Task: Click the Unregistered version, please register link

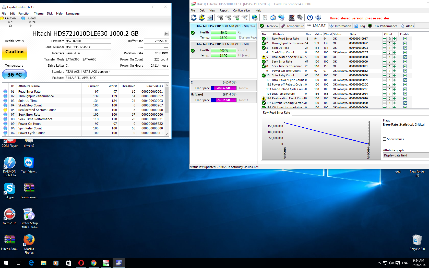Action: tap(360, 18)
